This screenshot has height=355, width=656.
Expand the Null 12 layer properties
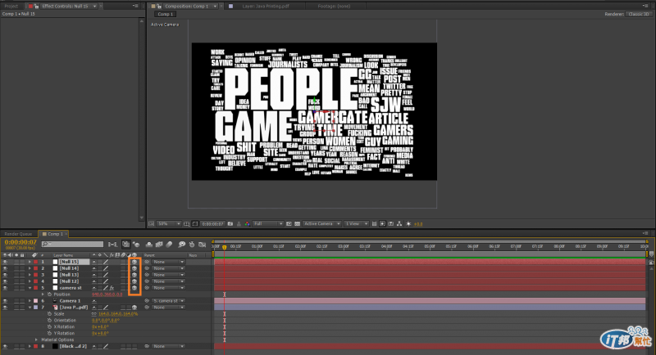pos(30,281)
